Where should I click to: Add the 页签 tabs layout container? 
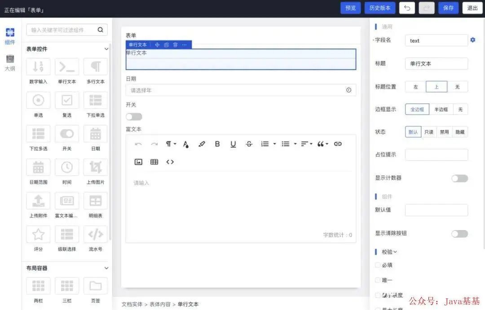click(96, 286)
